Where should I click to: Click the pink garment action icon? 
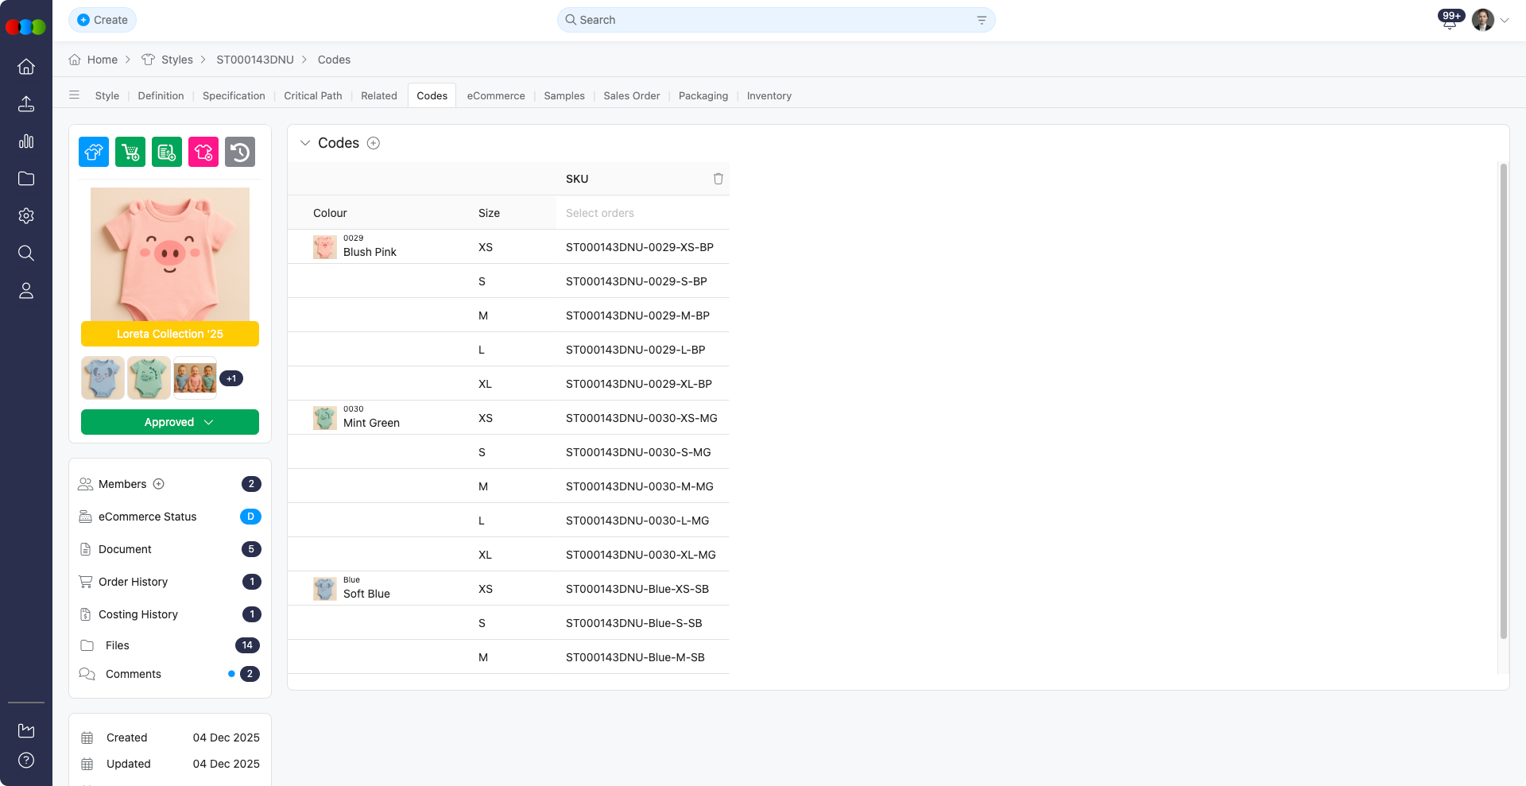pyautogui.click(x=203, y=152)
